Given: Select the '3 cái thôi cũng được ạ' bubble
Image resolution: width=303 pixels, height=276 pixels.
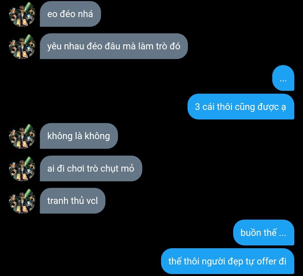Looking at the screenshot, I should [x=241, y=107].
